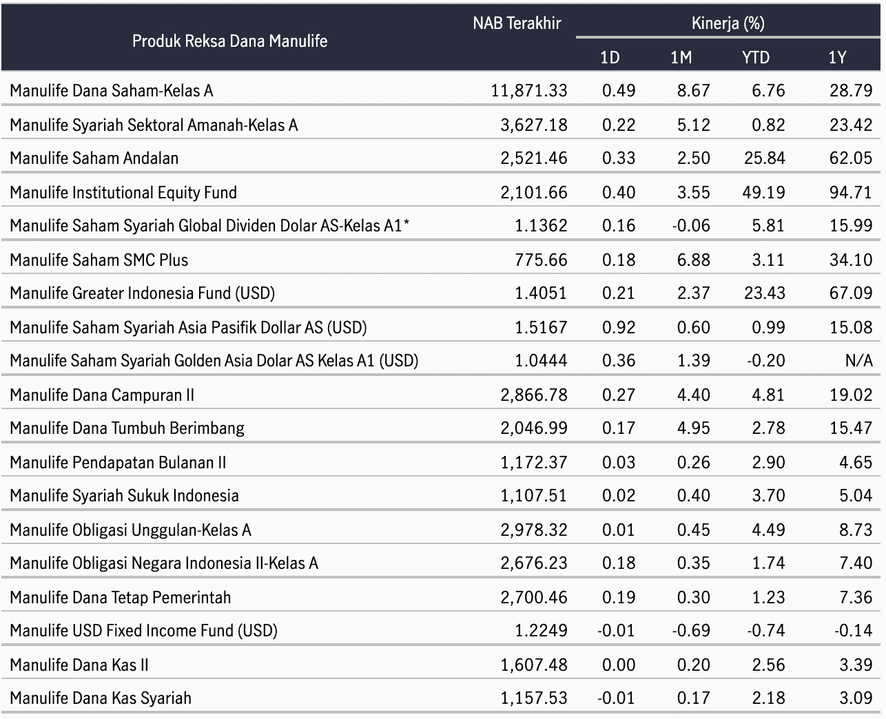The image size is (886, 719).
Task: Select Manulife Institutional Equity Fund row label
Action: [x=123, y=192]
